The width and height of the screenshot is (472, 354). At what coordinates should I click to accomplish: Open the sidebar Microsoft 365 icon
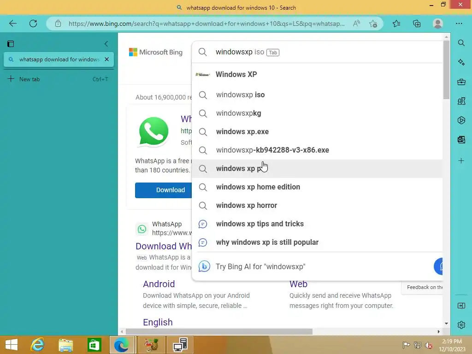point(461,120)
